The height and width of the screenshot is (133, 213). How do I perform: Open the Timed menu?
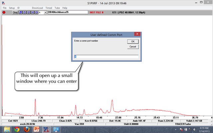[49, 8]
